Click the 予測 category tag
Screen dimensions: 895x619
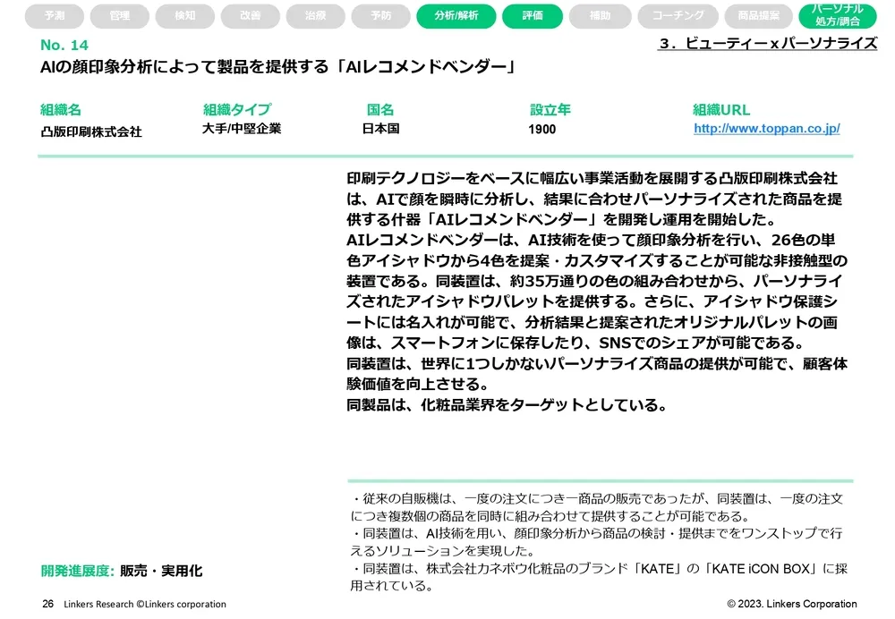coord(54,15)
